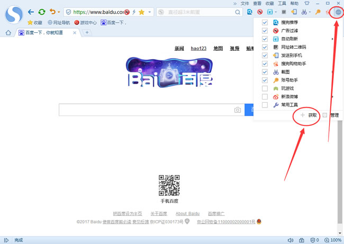This screenshot has height=244, width=344.
Task: Click the key account-helper toolbar icon
Action: coord(318,12)
